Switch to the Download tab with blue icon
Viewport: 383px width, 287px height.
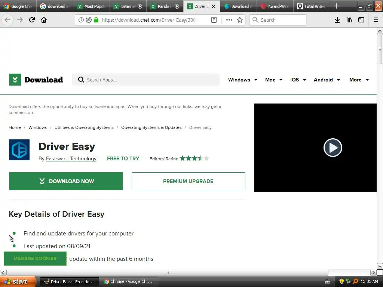[238, 6]
